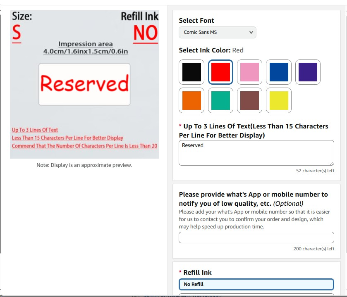
Task: Select the No Refill option
Action: click(x=256, y=284)
